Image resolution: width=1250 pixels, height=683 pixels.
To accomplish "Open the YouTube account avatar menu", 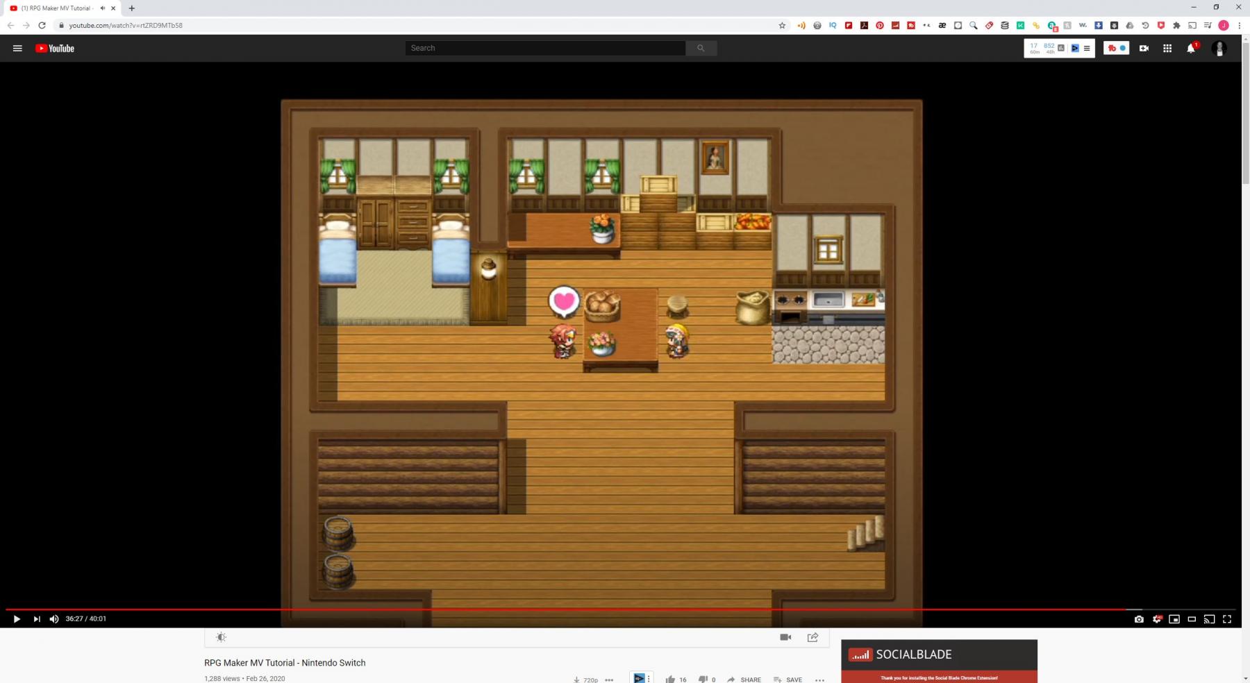I will coord(1219,48).
